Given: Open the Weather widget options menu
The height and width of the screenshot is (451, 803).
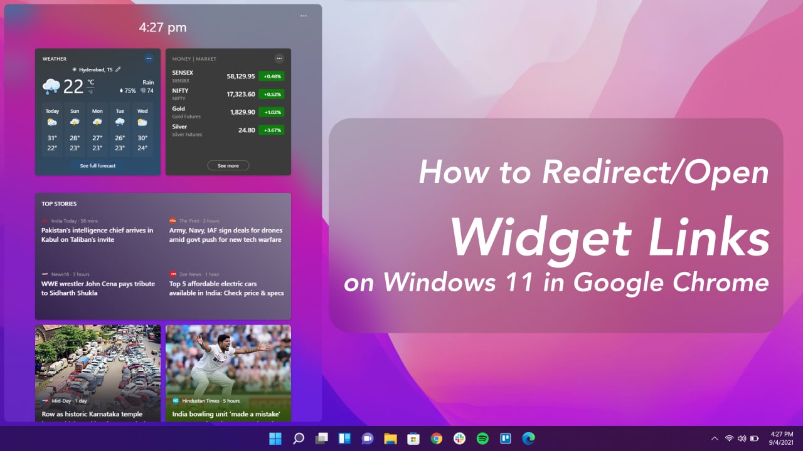Looking at the screenshot, I should (149, 58).
